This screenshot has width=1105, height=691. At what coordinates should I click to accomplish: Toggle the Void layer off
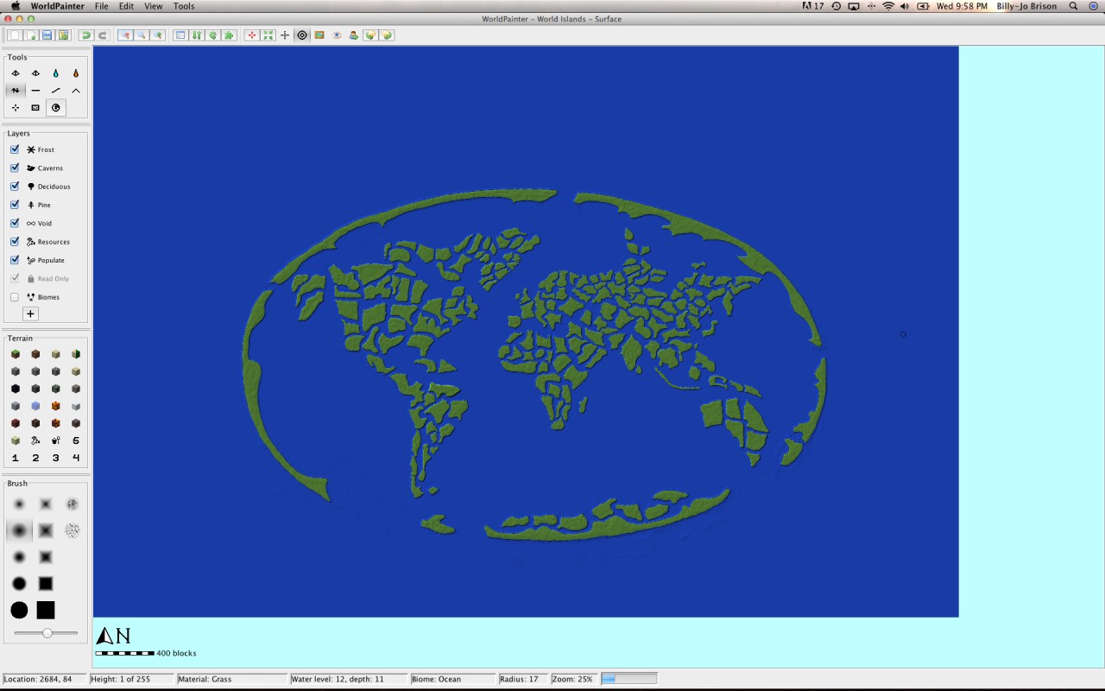click(x=14, y=222)
